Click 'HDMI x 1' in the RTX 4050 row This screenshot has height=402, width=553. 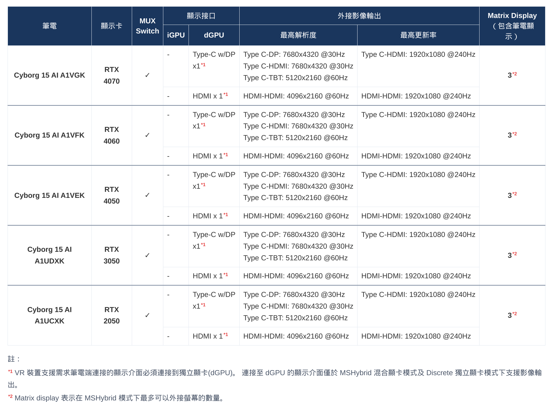point(210,216)
